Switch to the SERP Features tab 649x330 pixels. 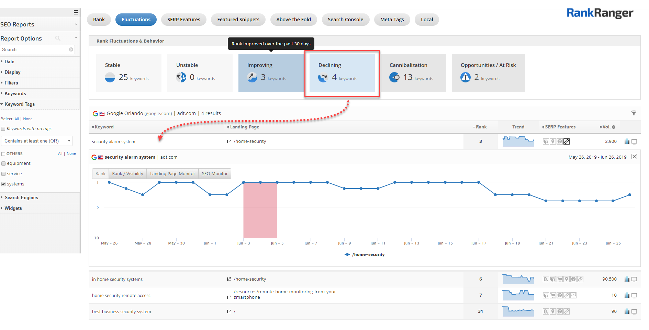tap(183, 20)
